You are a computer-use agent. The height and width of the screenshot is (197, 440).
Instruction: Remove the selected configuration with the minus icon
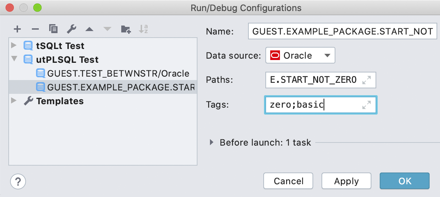(x=35, y=29)
